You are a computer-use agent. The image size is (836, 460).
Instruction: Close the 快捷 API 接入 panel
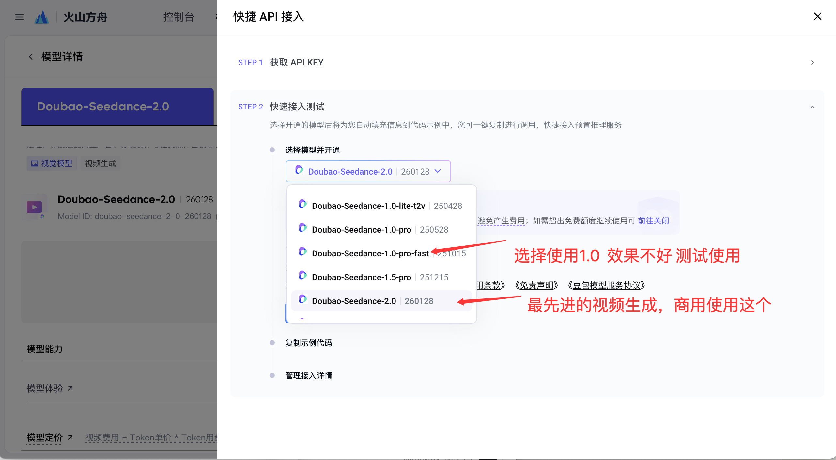pos(817,16)
